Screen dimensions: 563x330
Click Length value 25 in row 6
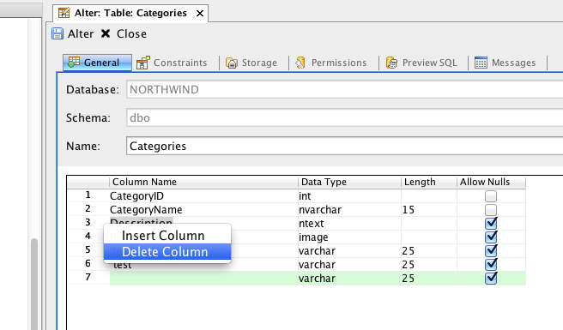pos(429,264)
